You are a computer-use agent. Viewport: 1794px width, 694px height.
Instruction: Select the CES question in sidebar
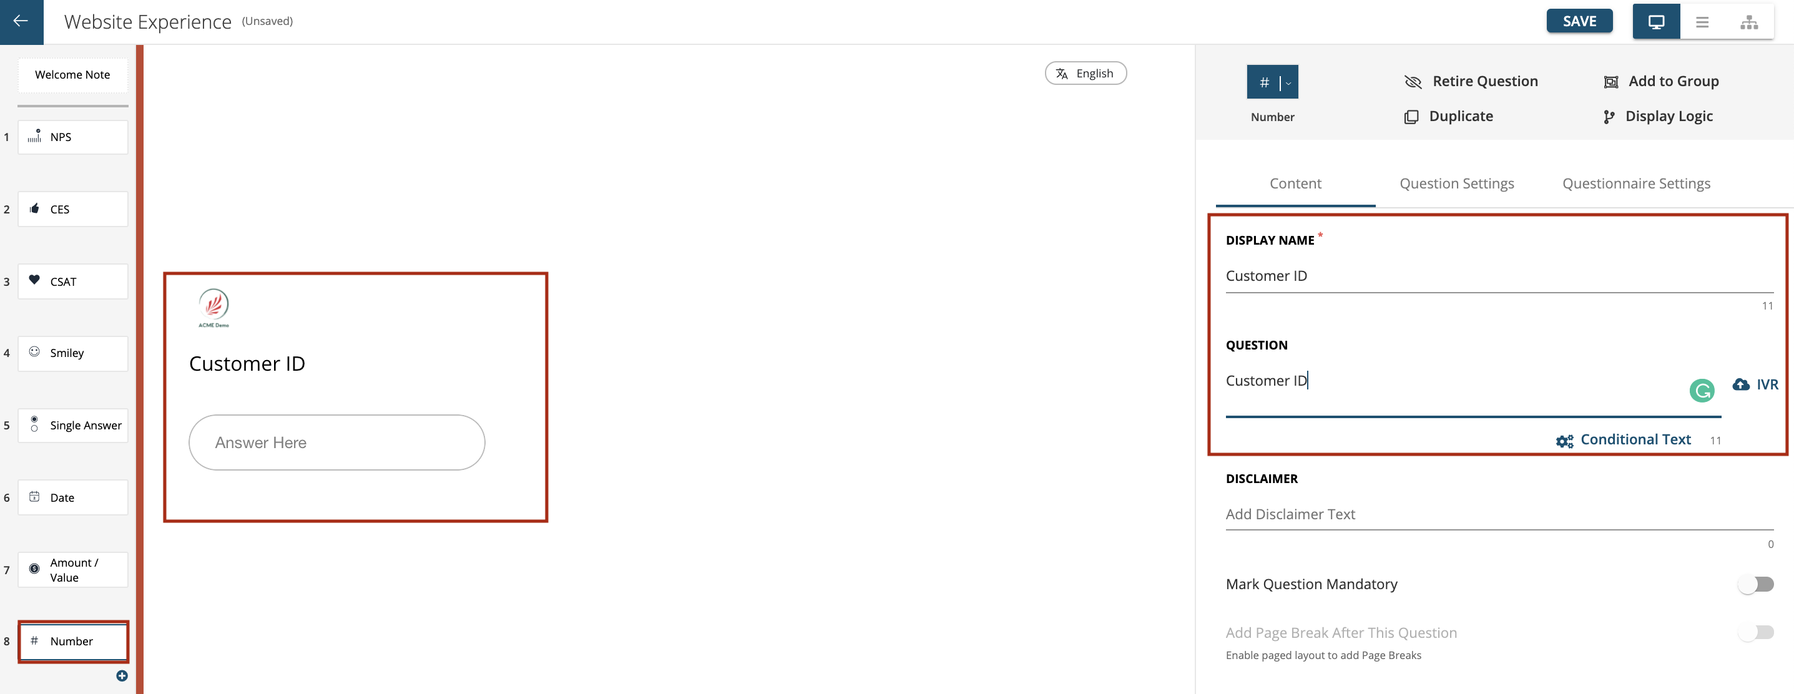coord(73,209)
